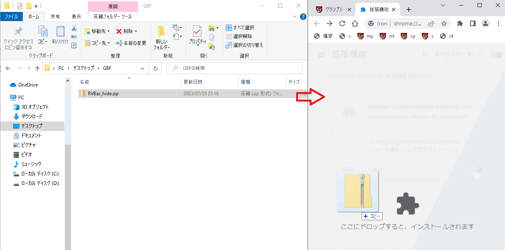Switch to Home (ホーム) ribbon tab
Screen dimensions: 505x250
[x=34, y=16]
